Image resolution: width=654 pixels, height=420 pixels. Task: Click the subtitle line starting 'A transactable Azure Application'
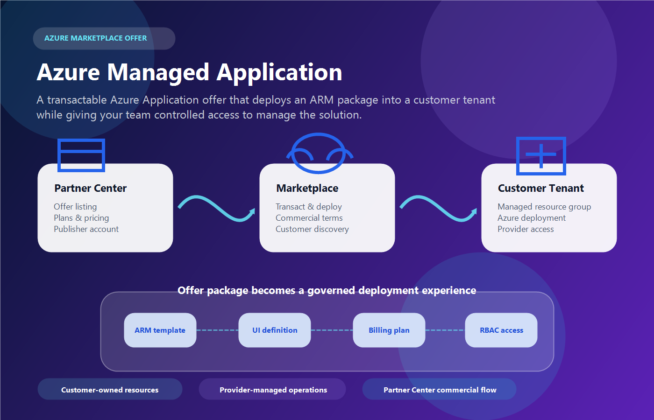coord(266,100)
